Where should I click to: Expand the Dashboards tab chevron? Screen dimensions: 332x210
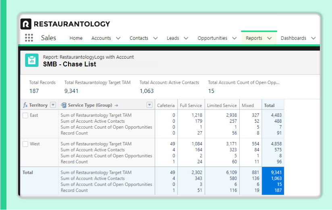pyautogui.click(x=313, y=38)
